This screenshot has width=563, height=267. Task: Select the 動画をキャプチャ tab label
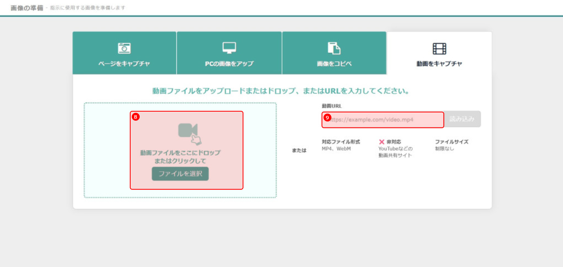tap(439, 64)
